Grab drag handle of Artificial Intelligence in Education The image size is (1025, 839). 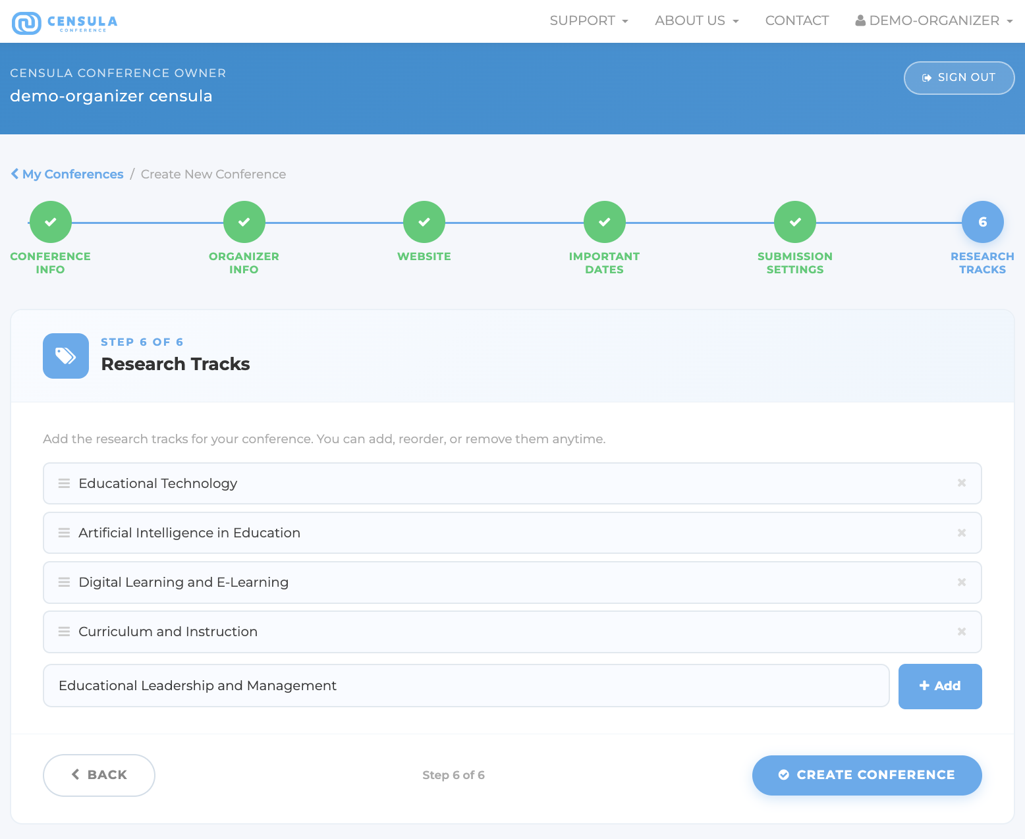pyautogui.click(x=64, y=533)
